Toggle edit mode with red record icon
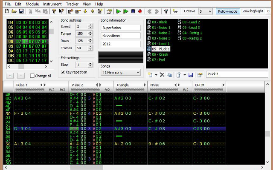This screenshot has width=273, height=170. pyautogui.click(x=140, y=11)
